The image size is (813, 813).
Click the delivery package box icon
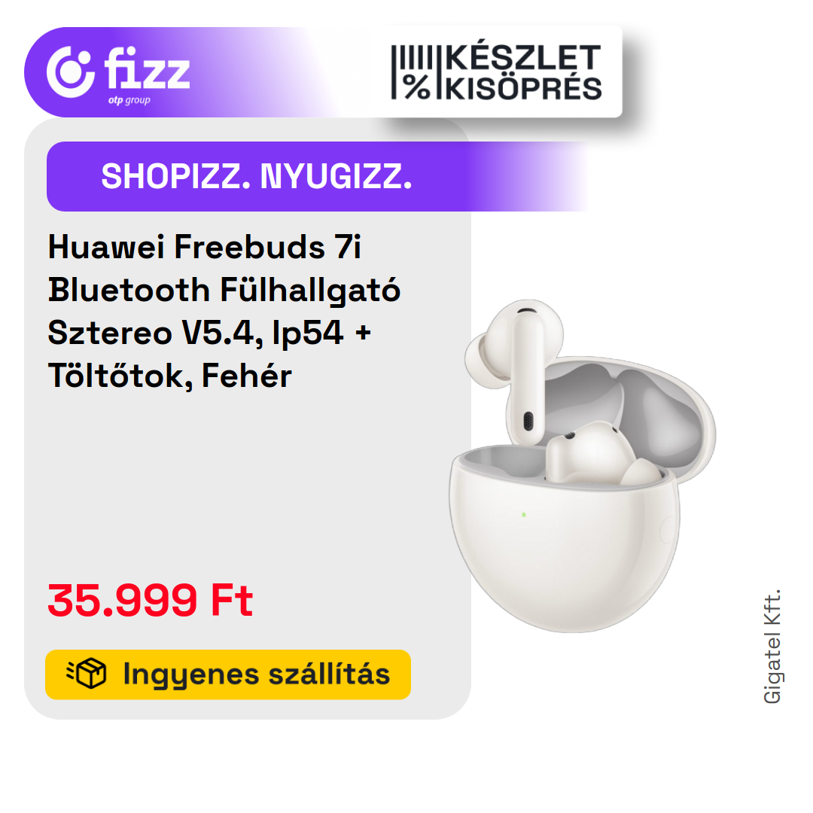87,674
